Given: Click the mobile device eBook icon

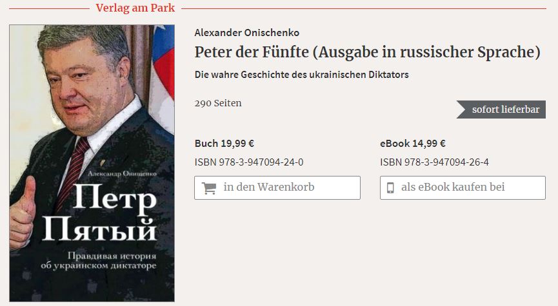Looking at the screenshot, I should pyautogui.click(x=390, y=188).
